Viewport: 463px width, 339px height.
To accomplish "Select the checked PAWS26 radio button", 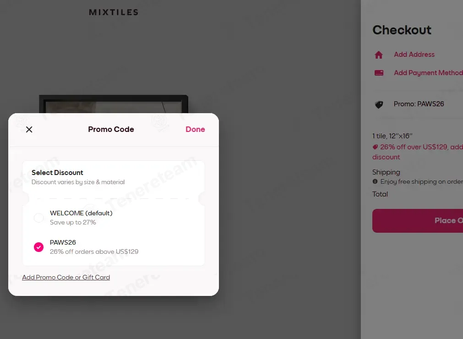I will [39, 247].
